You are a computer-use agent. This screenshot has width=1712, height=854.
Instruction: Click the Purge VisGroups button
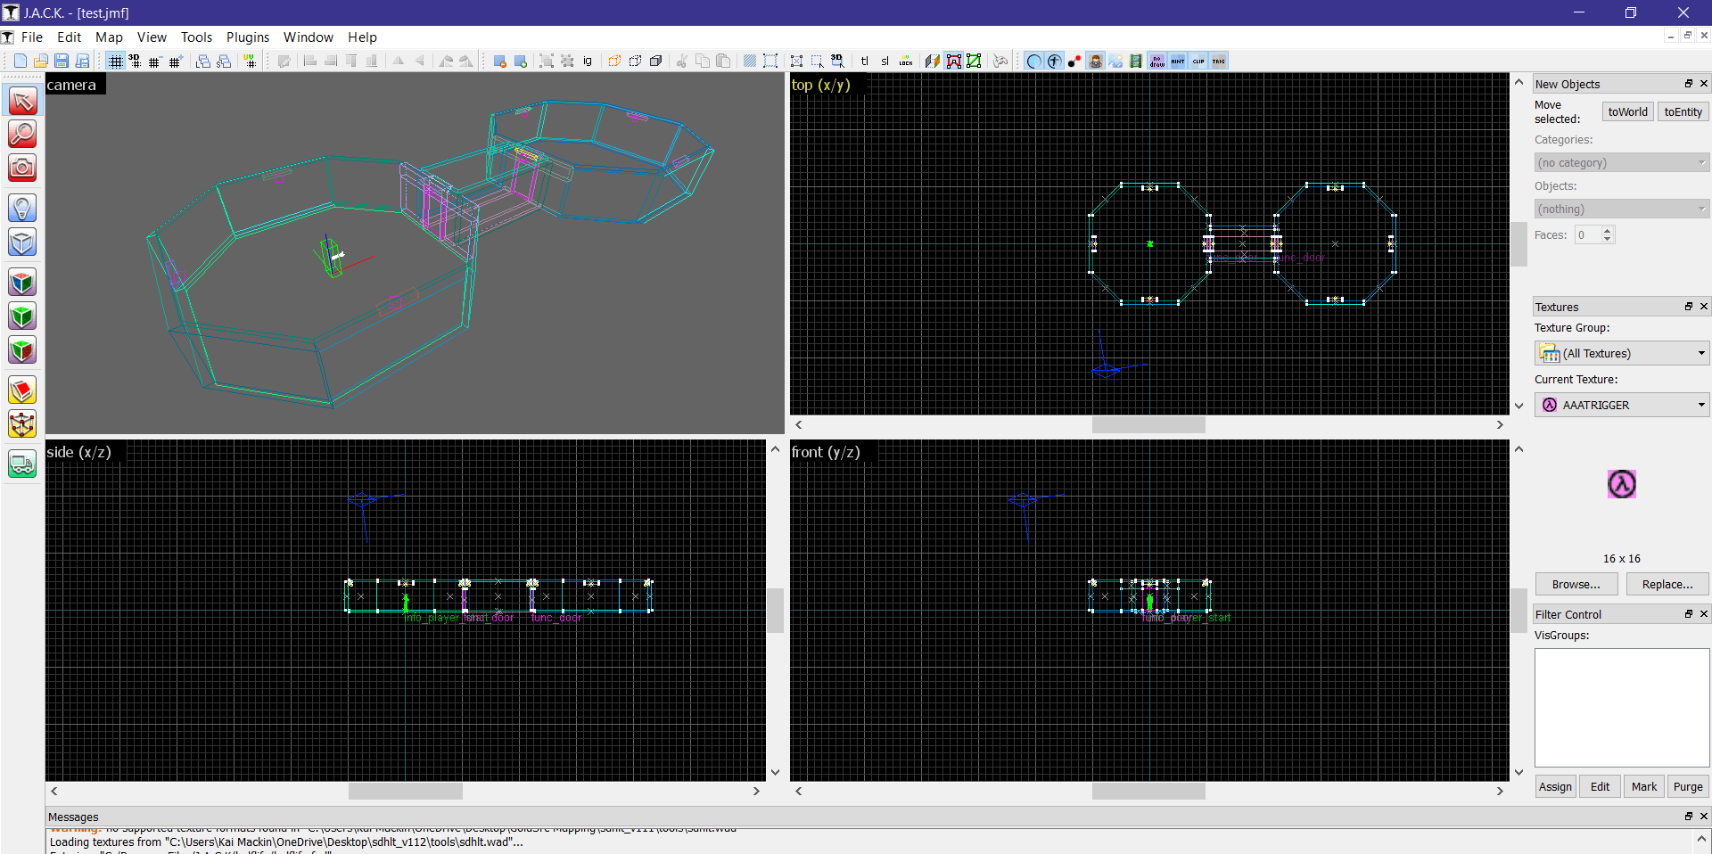1688,786
